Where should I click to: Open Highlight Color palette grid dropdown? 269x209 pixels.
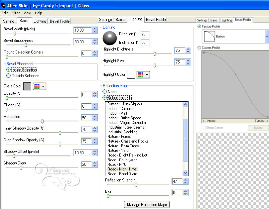pos(143,75)
